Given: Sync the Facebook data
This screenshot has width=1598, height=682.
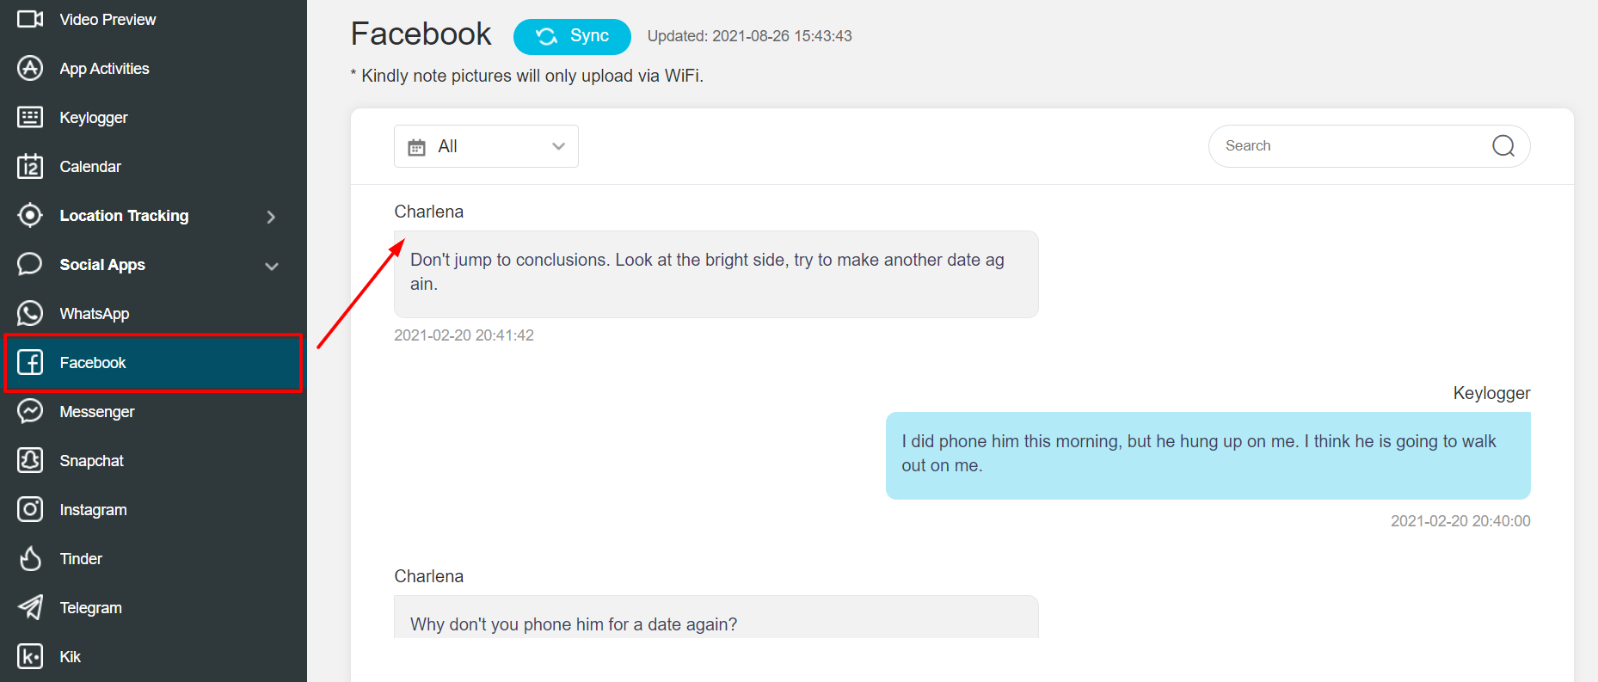Looking at the screenshot, I should pyautogui.click(x=572, y=36).
